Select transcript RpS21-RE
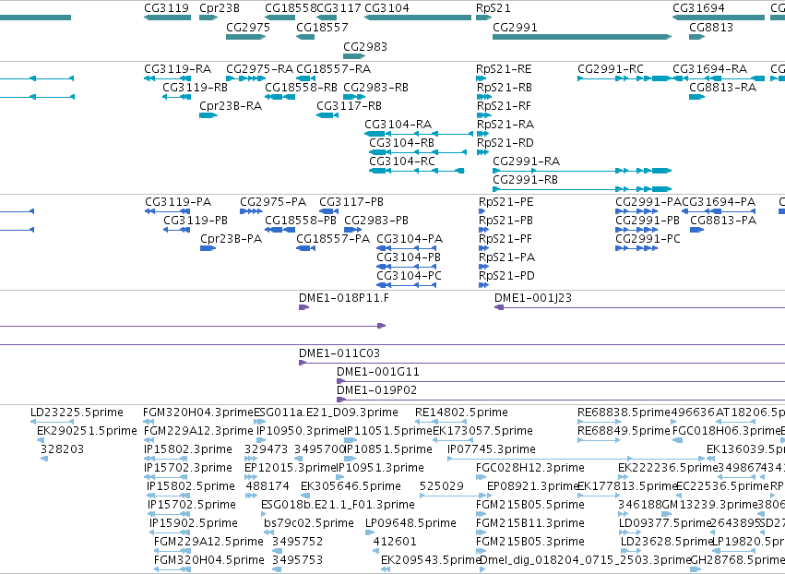 pyautogui.click(x=482, y=78)
